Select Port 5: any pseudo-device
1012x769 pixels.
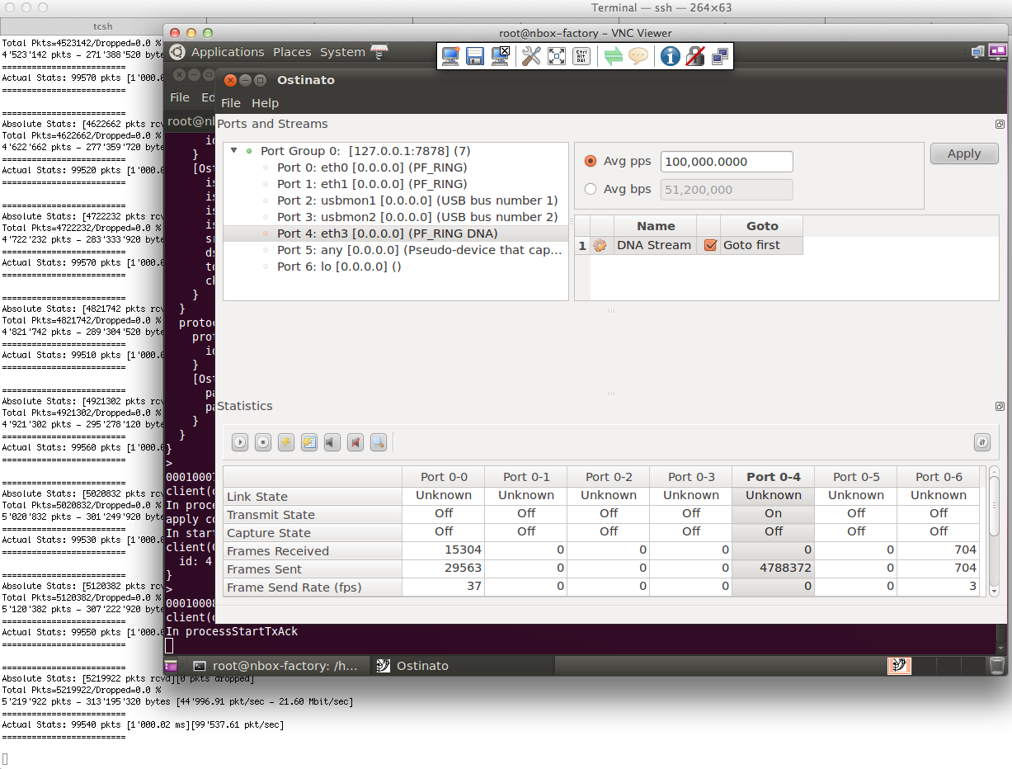420,250
